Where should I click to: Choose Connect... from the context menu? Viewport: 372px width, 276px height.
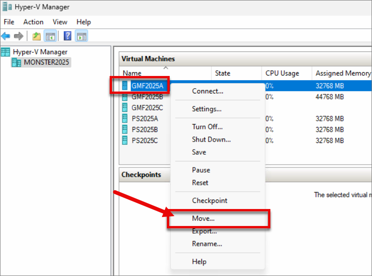pyautogui.click(x=217, y=91)
